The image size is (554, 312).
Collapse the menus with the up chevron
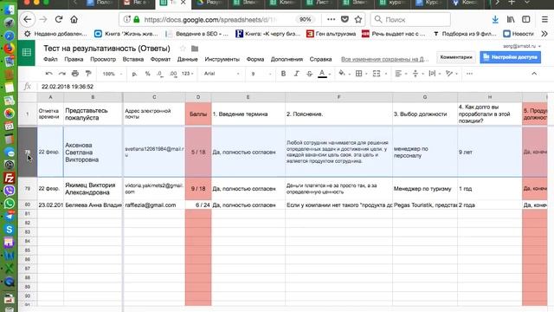(534, 74)
